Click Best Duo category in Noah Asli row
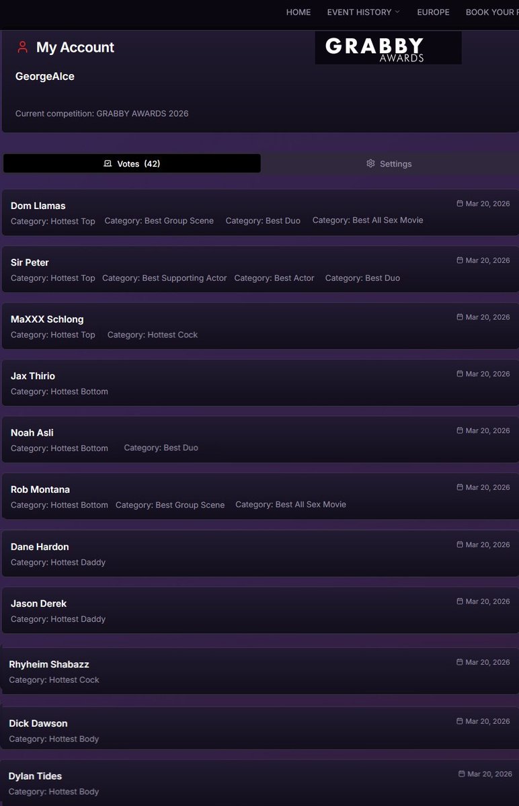This screenshot has width=519, height=806. click(161, 448)
